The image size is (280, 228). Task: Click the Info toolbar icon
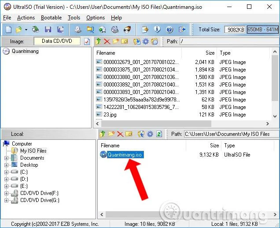pyautogui.click(x=157, y=30)
